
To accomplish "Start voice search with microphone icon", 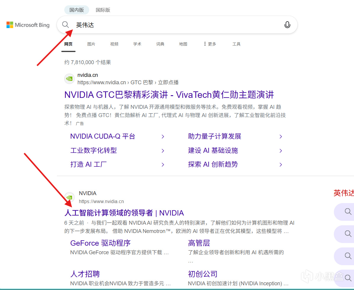I will (287, 25).
